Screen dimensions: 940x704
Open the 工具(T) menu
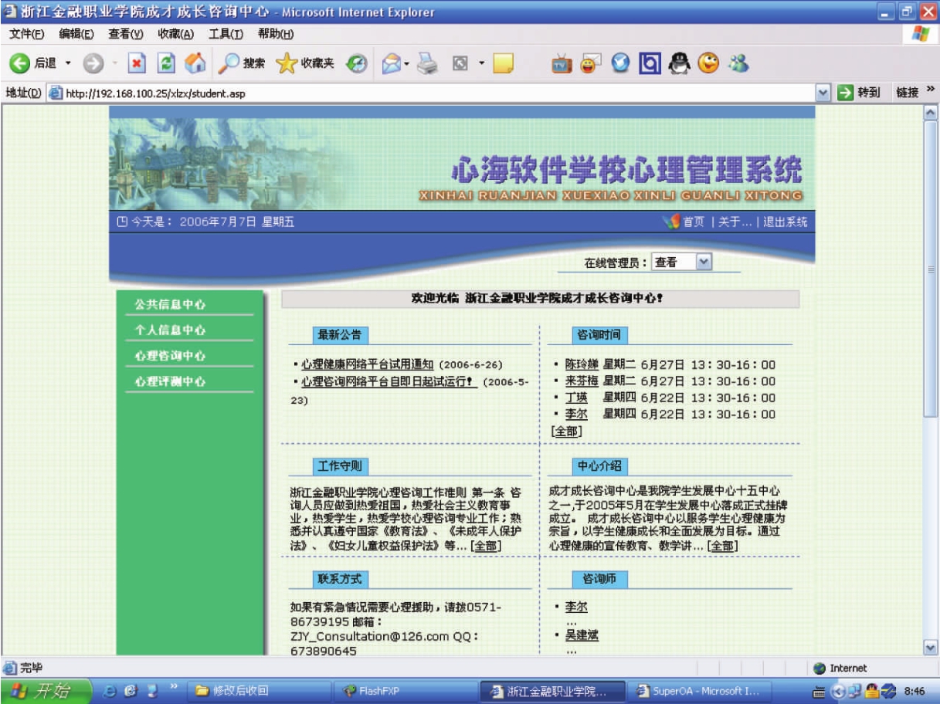click(x=226, y=34)
